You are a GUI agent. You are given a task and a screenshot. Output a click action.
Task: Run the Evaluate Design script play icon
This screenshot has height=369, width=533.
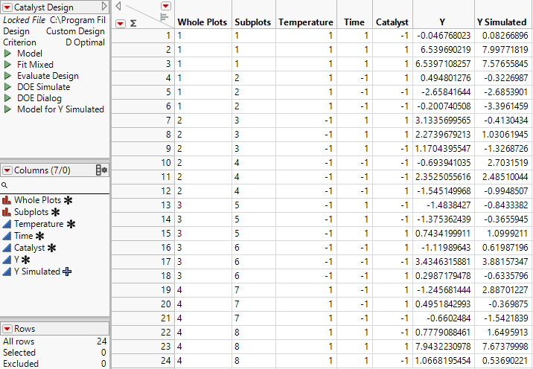[x=7, y=76]
